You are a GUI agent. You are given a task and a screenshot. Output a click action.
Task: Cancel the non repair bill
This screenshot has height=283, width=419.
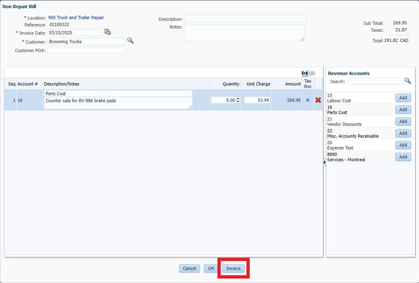[189, 268]
